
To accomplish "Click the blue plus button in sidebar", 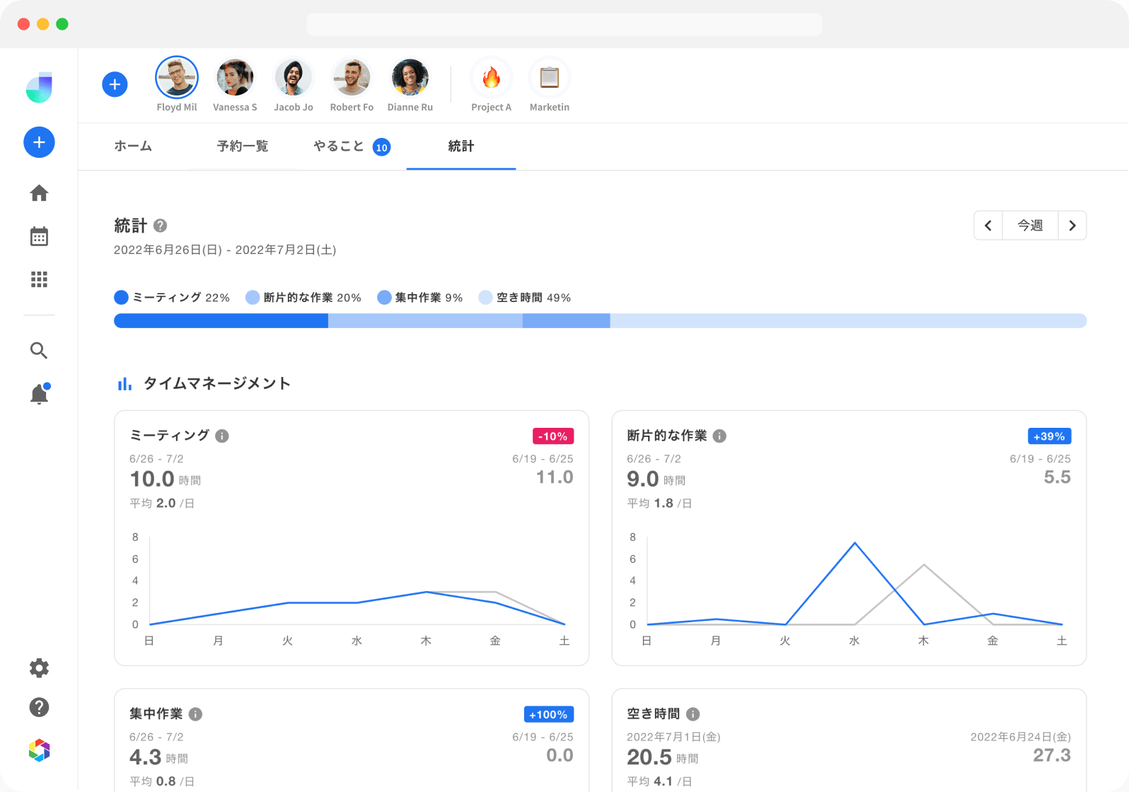I will (40, 142).
